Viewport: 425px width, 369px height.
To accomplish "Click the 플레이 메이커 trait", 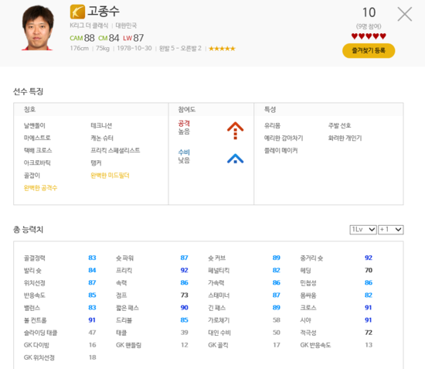I will 280,151.
